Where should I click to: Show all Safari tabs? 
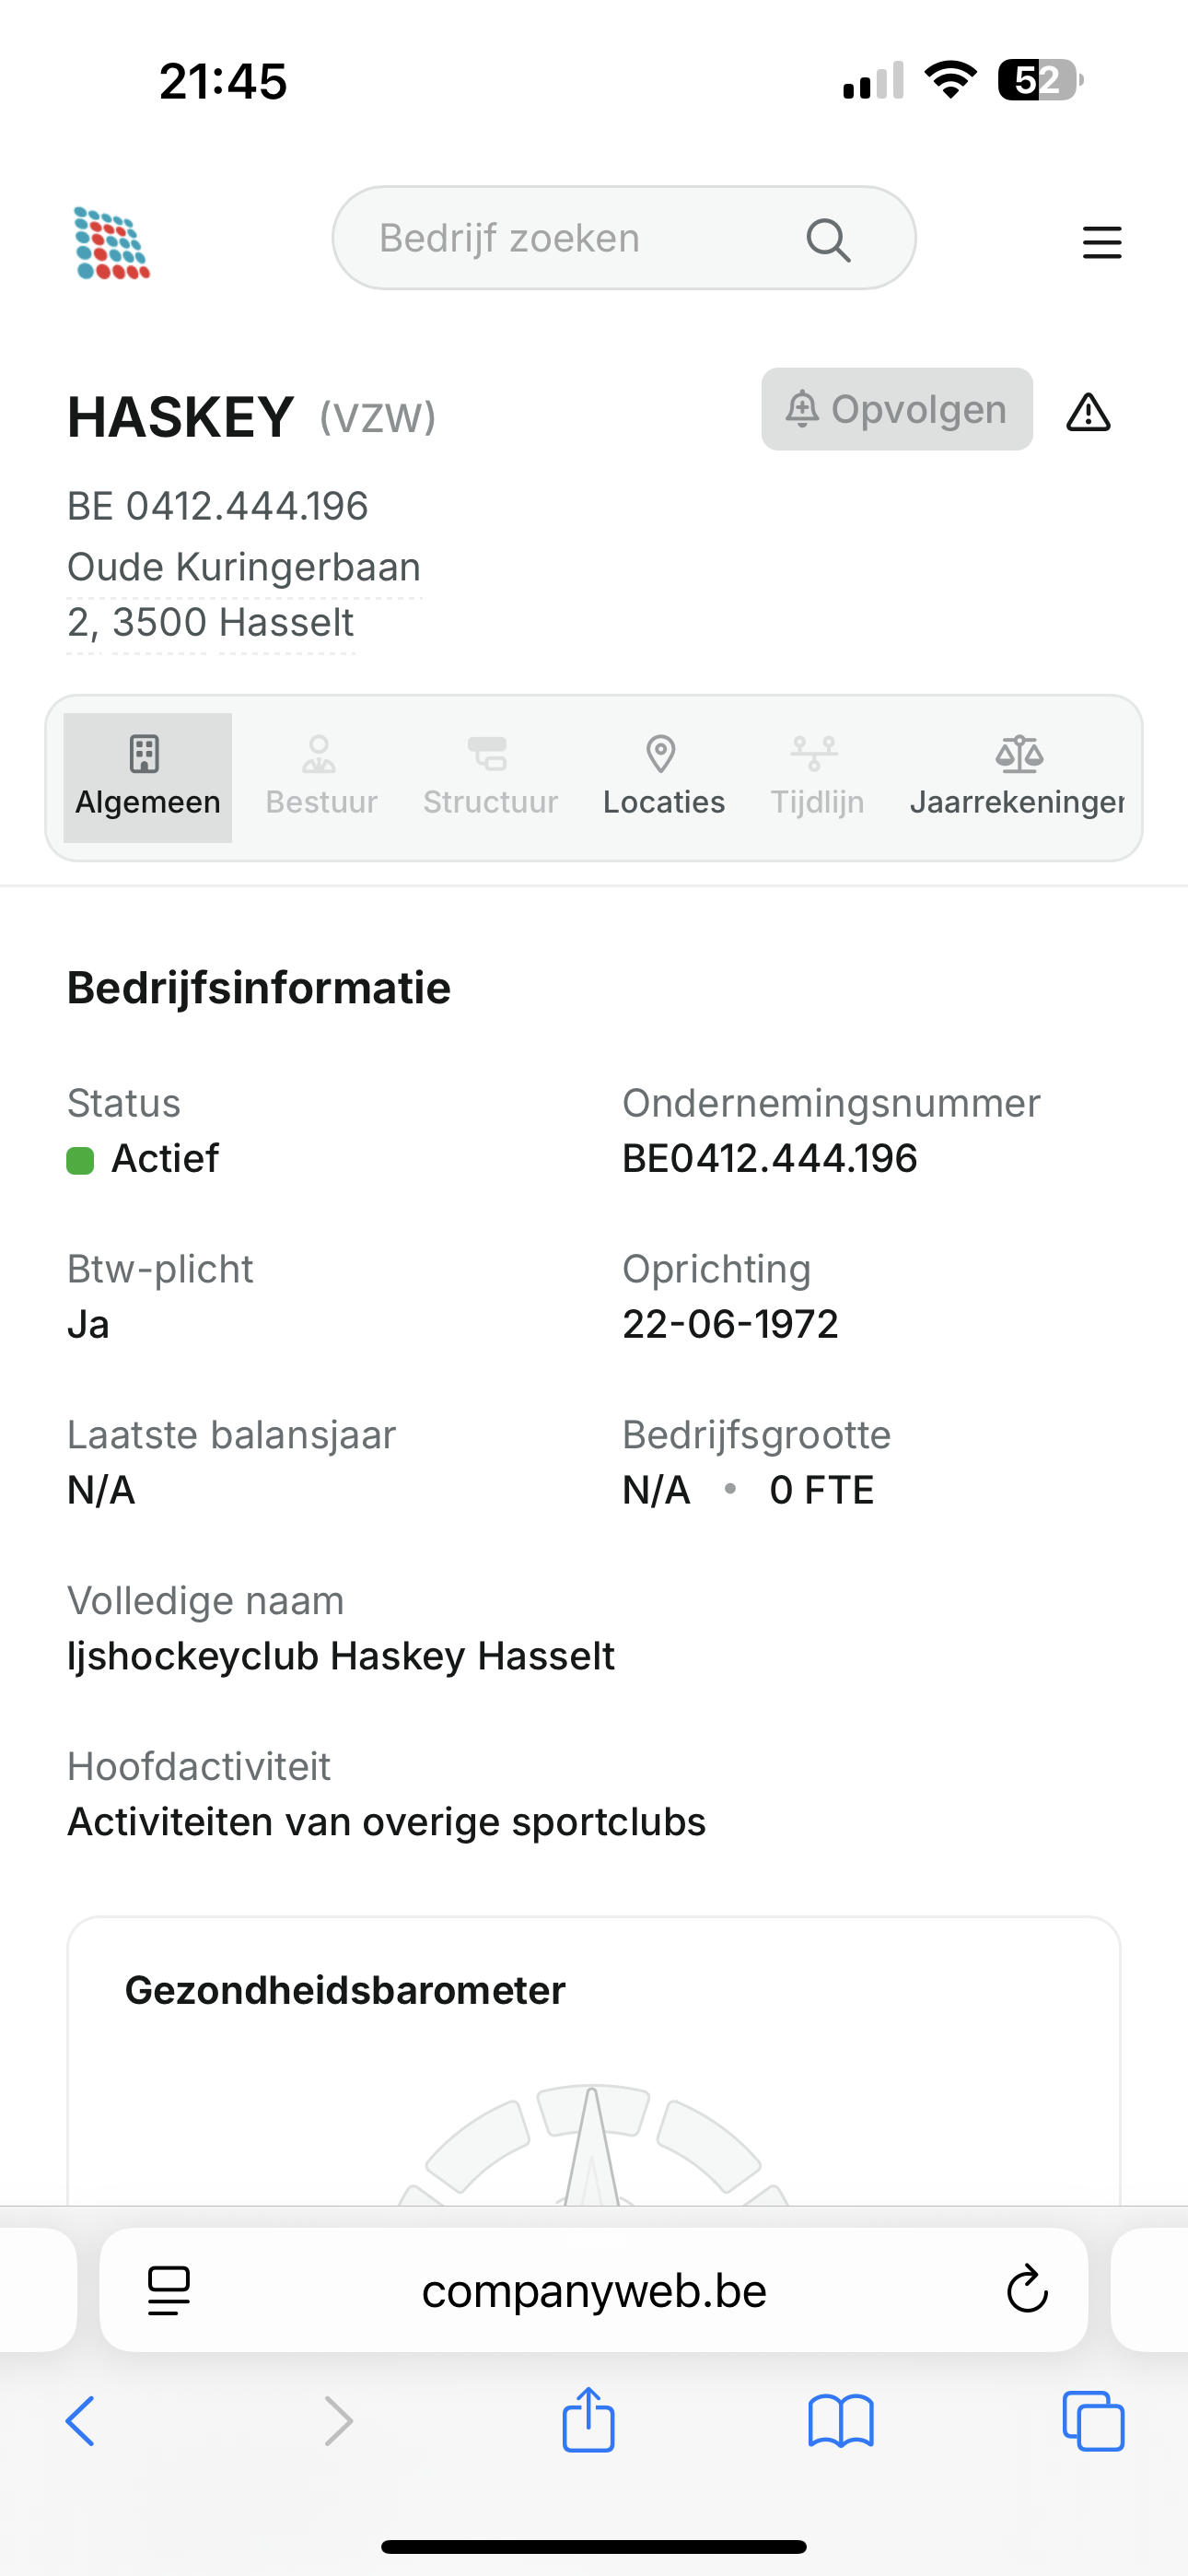[x=1093, y=2420]
